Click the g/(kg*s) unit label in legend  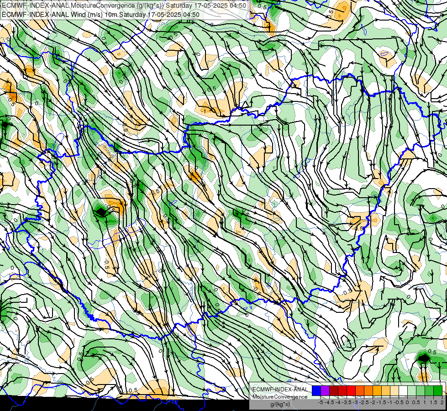tap(280, 404)
